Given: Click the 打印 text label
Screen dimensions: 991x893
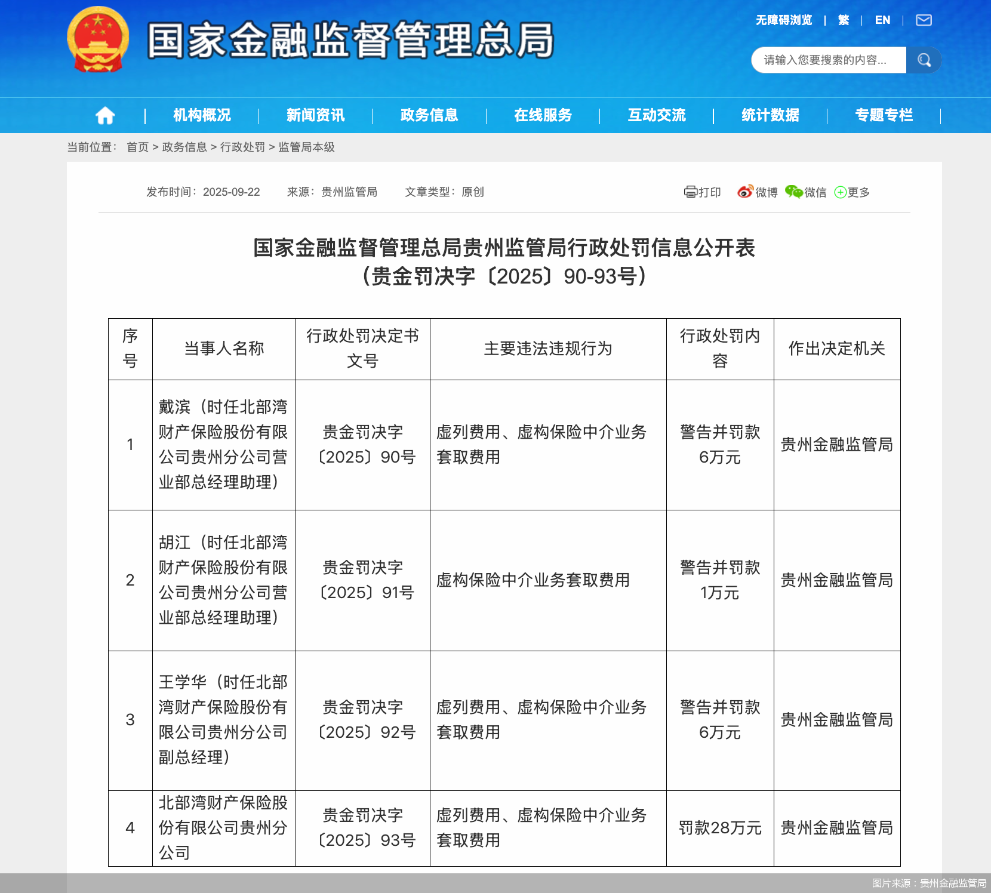Looking at the screenshot, I should point(710,192).
